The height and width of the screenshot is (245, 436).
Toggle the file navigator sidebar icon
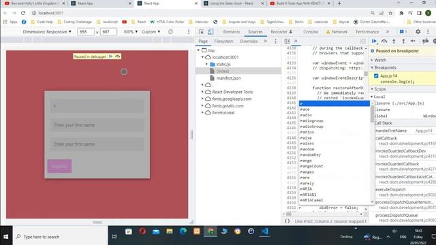[x=287, y=41]
